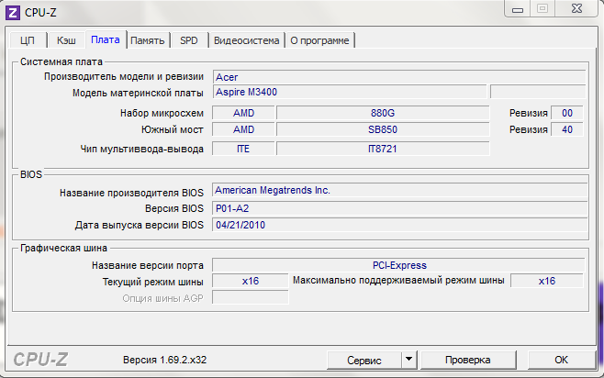The height and width of the screenshot is (378, 604).
Task: Click the southbridge revision value 40
Action: [567, 129]
